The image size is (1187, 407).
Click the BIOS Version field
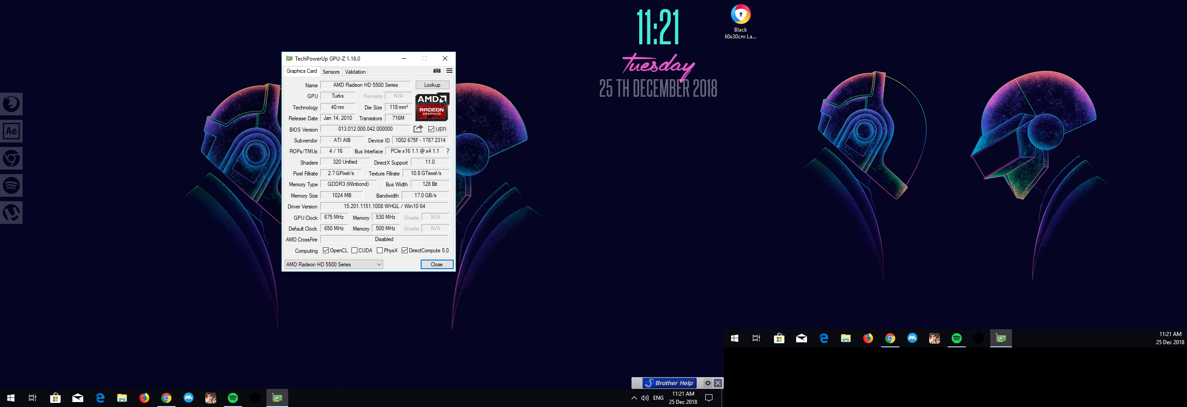[366, 129]
